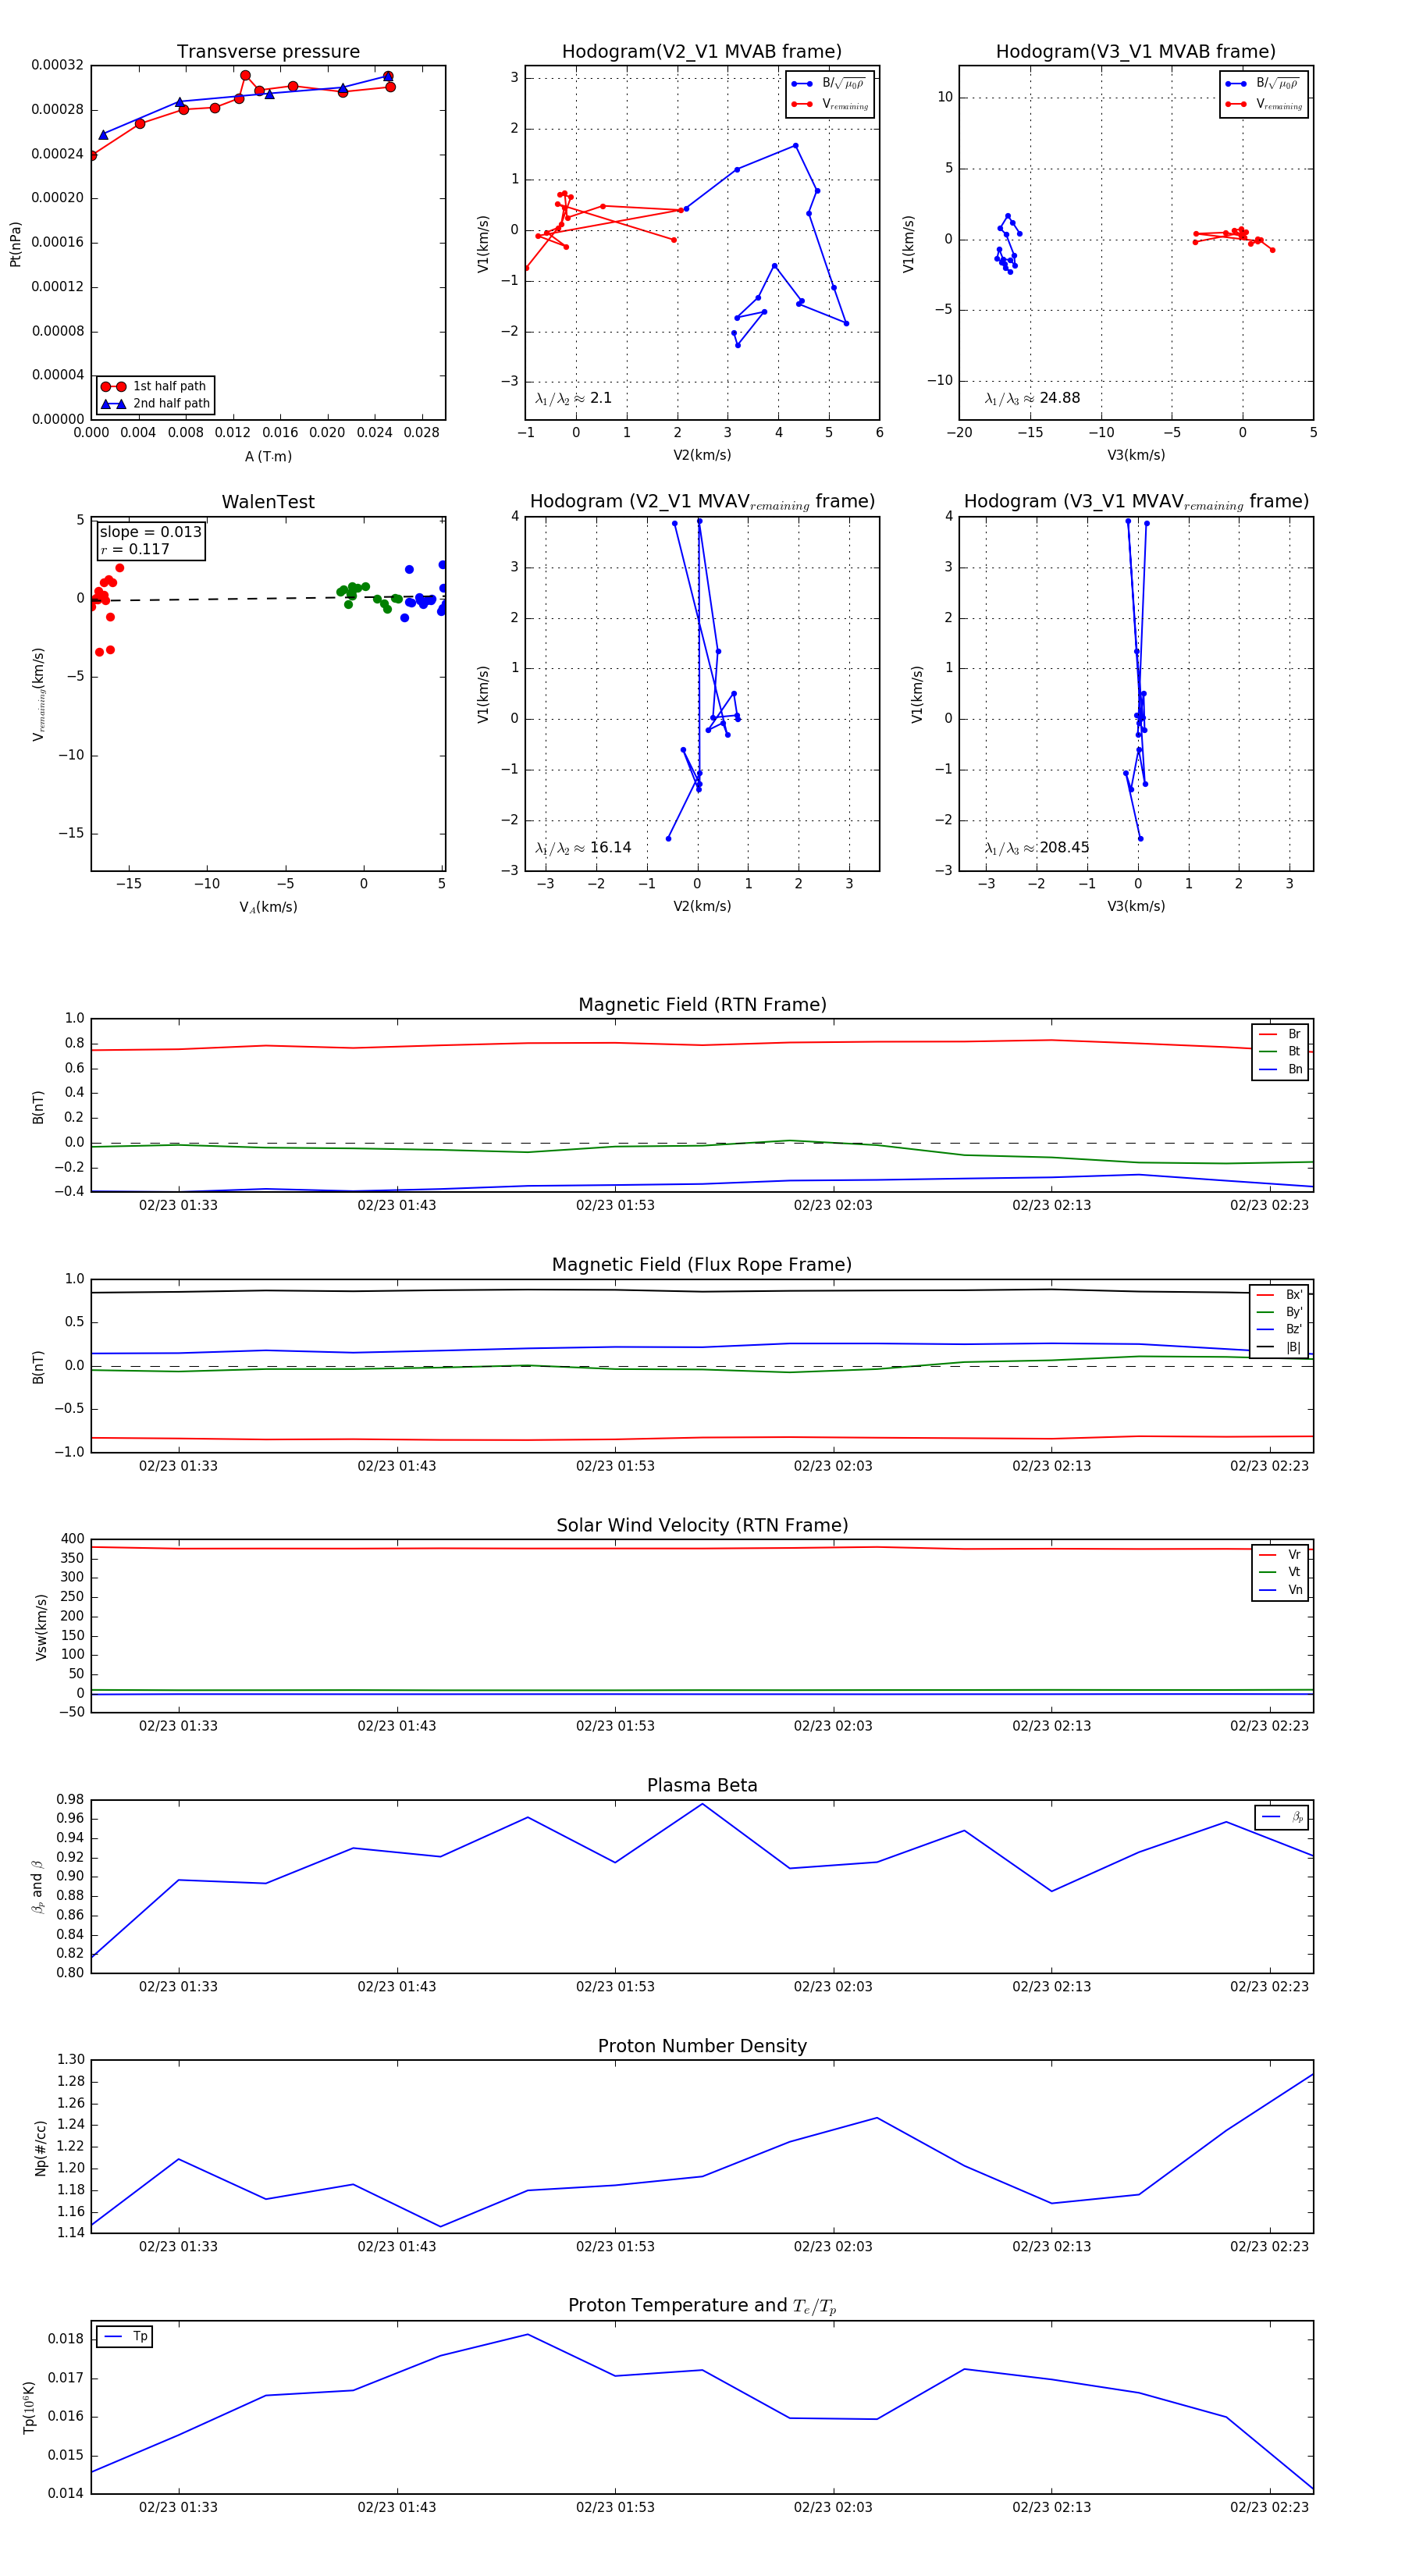Viewport: 1405px width, 2576px height.
Task: Click the "r = 0.117" annotation
Action: point(135,550)
